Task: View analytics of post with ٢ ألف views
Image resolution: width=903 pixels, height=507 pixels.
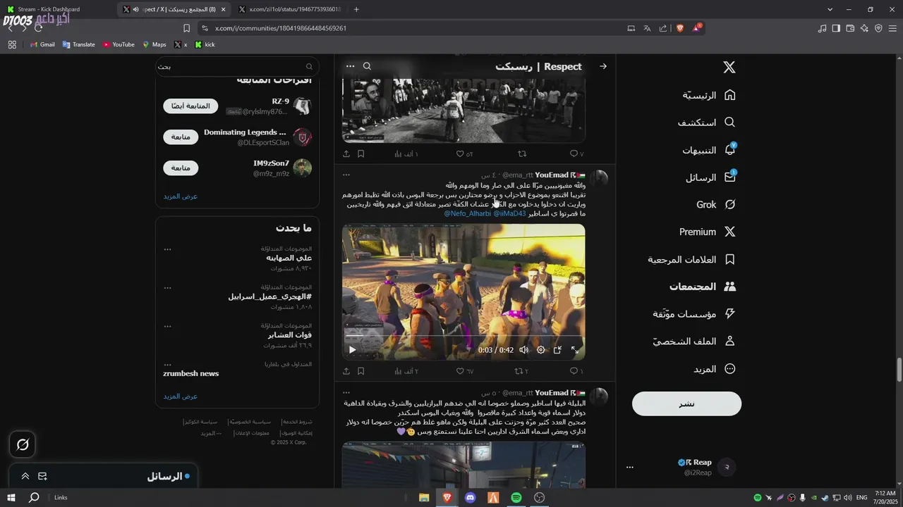Action: [x=406, y=371]
